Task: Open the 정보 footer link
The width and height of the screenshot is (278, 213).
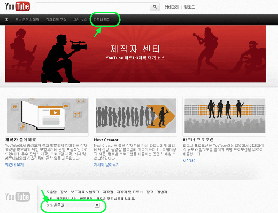Action: tap(64, 192)
